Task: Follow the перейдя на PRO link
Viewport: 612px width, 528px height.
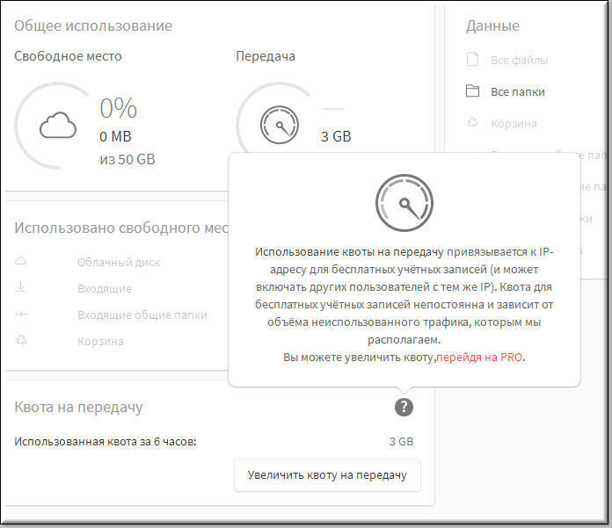Action: [x=479, y=358]
